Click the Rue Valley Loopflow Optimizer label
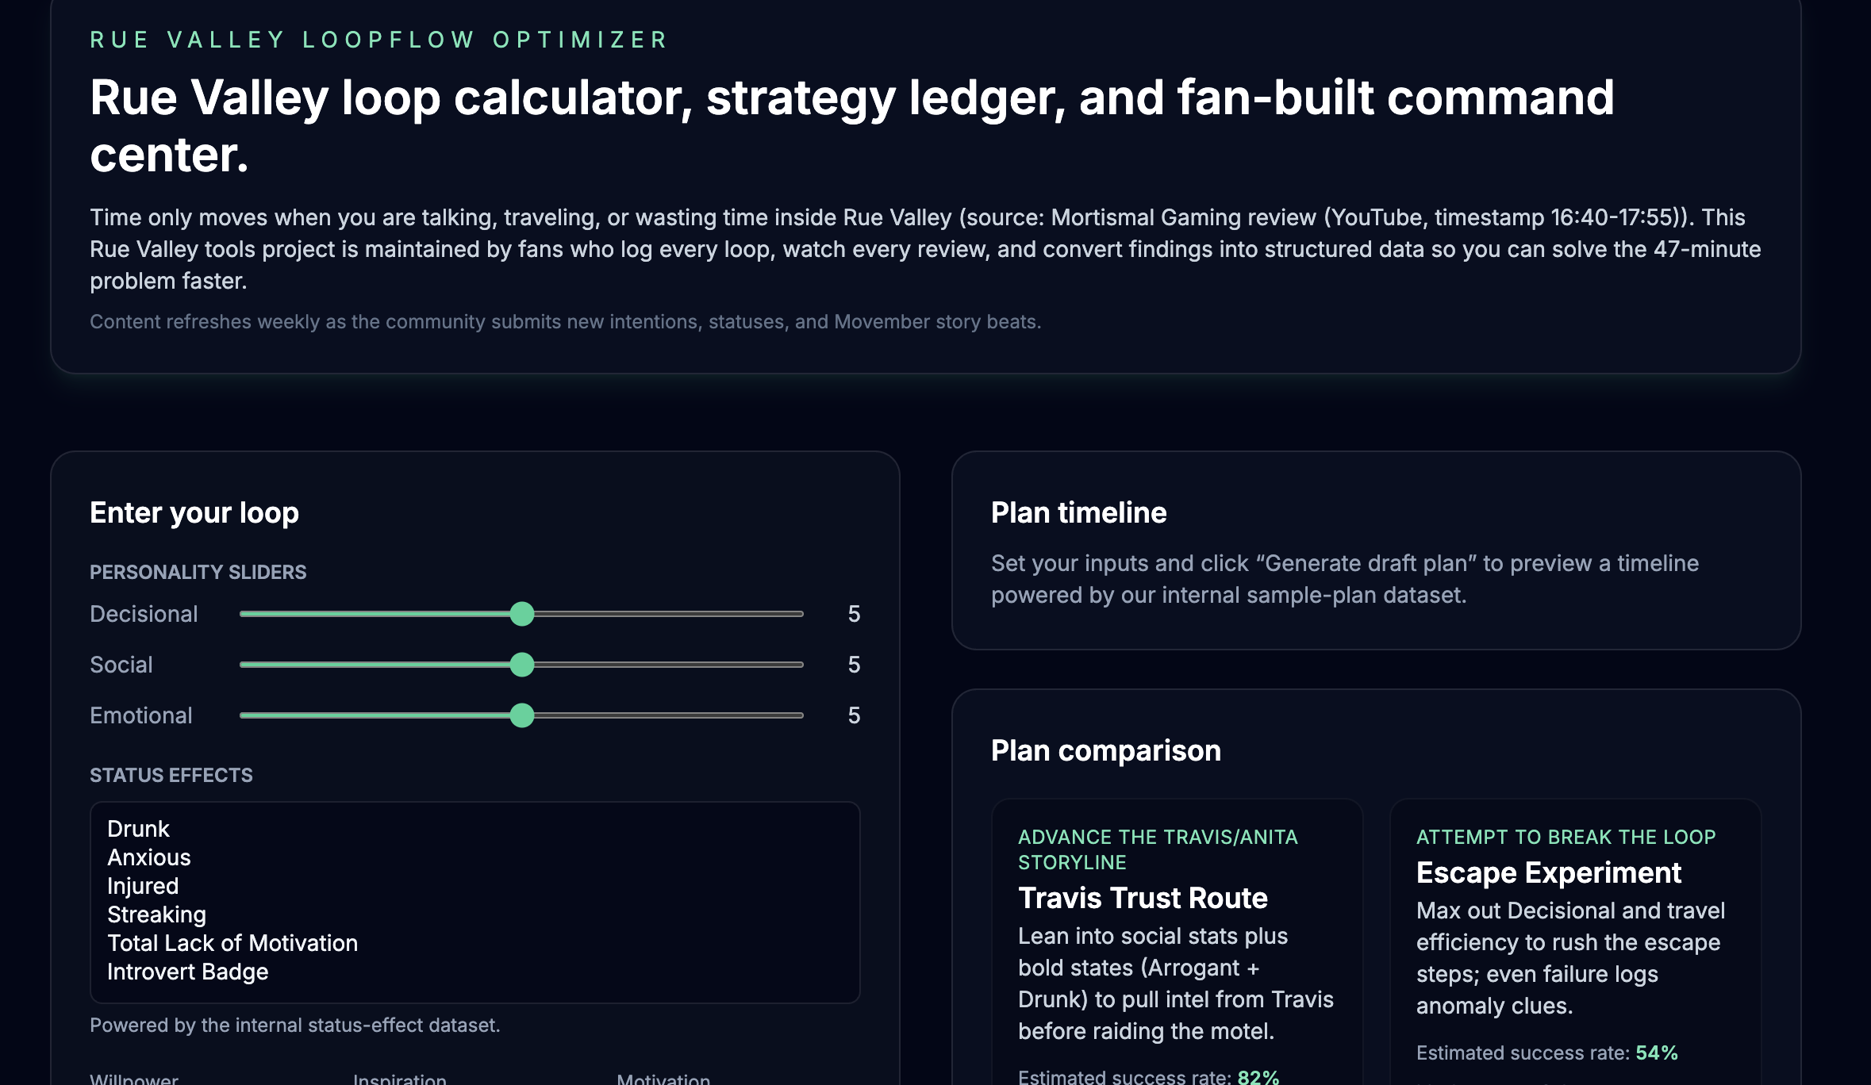Image resolution: width=1871 pixels, height=1085 pixels. (377, 40)
